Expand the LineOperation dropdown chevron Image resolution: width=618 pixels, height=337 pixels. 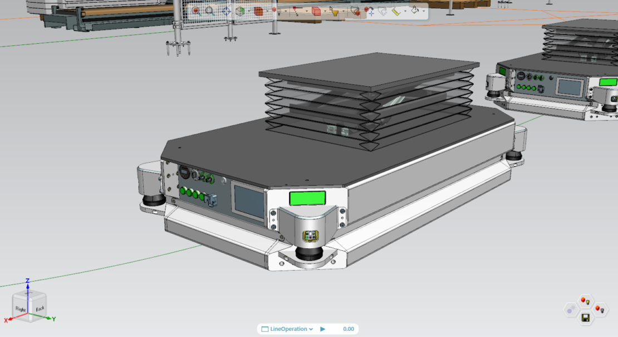click(311, 329)
